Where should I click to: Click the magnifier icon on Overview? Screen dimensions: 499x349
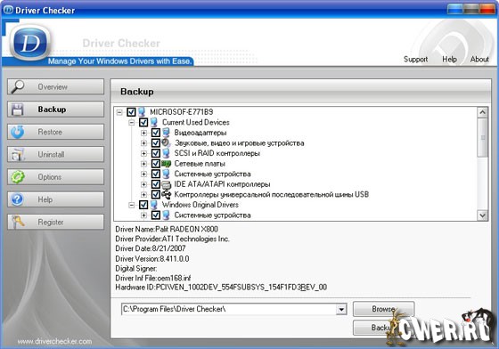17,86
